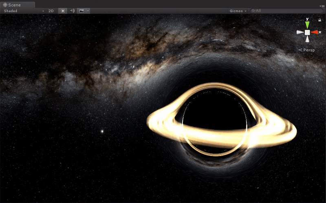Image resolution: width=326 pixels, height=203 pixels.
Task: Toggle scene effects image icon
Action: click(x=81, y=11)
